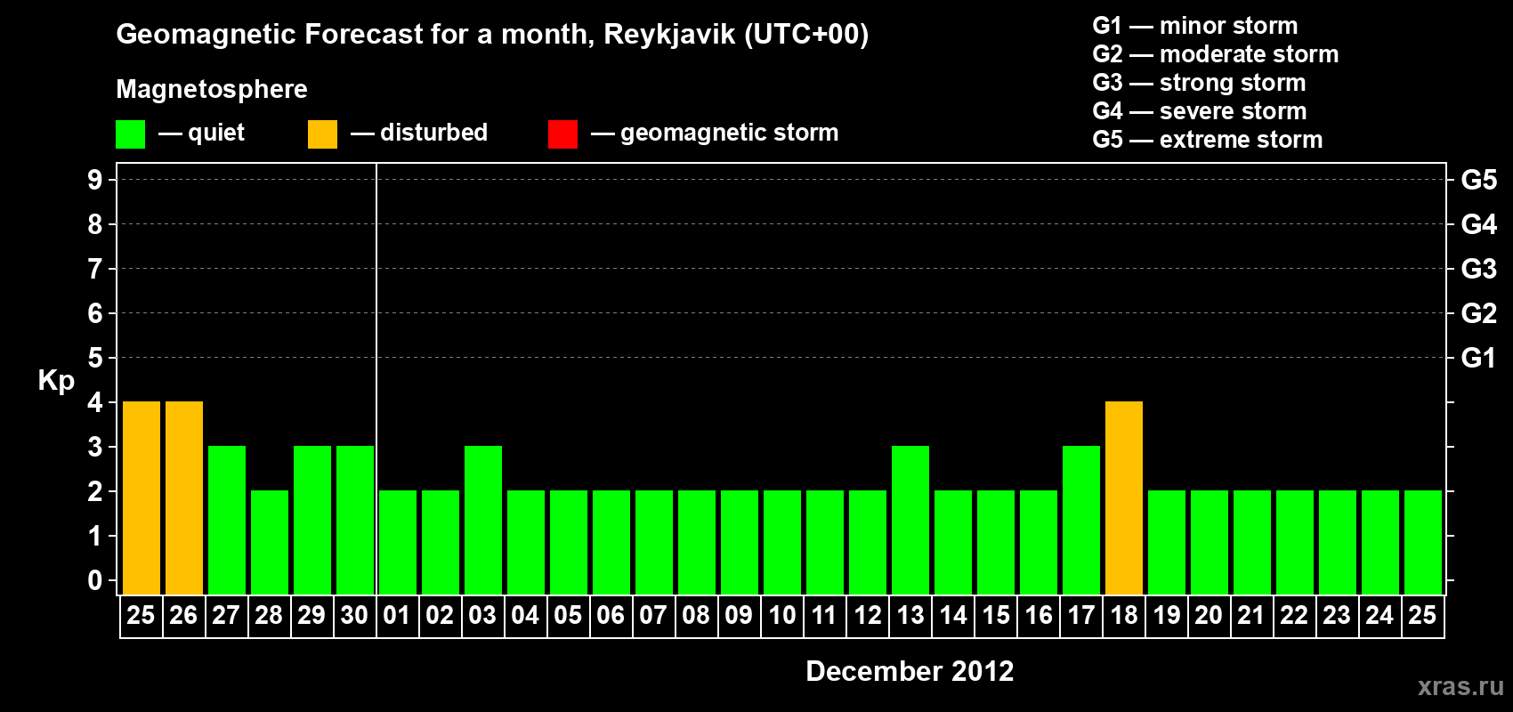The height and width of the screenshot is (712, 1513).
Task: Select the 'geomagnetic storm' legend label
Action: [x=730, y=133]
